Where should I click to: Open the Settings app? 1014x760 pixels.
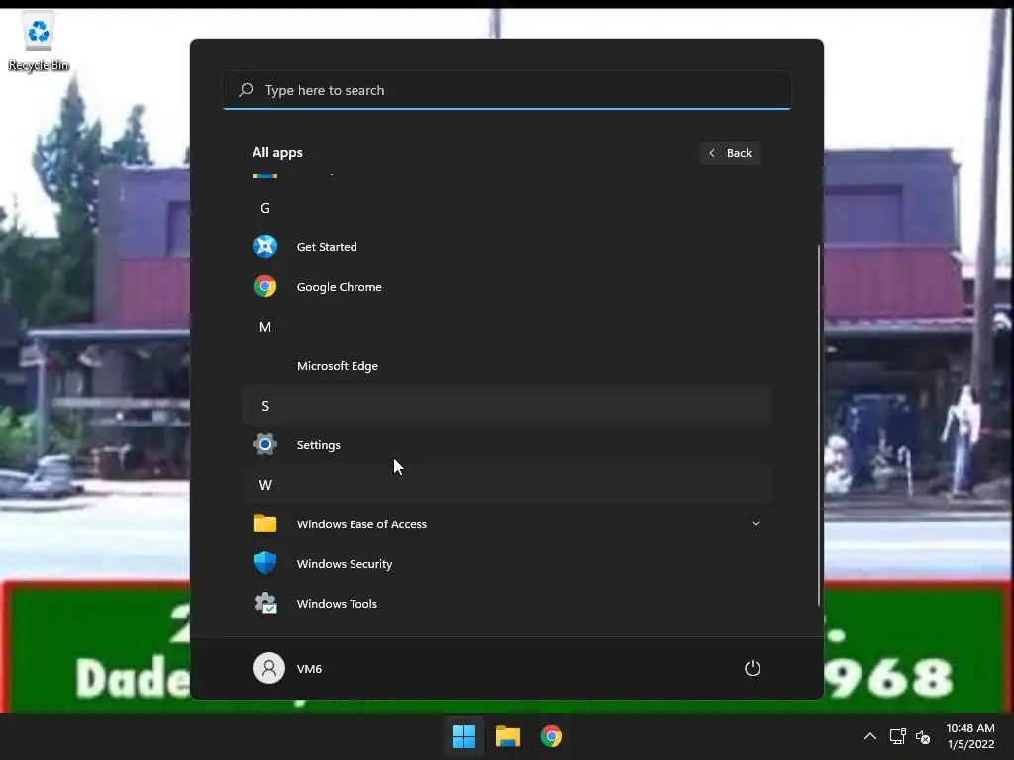[507, 444]
